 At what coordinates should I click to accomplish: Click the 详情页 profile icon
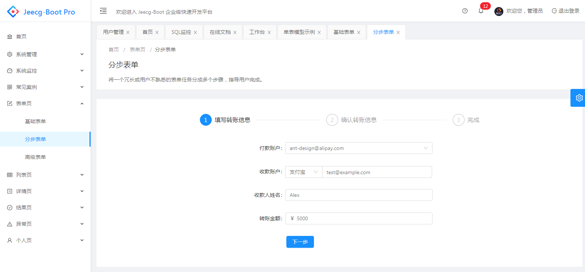10,191
